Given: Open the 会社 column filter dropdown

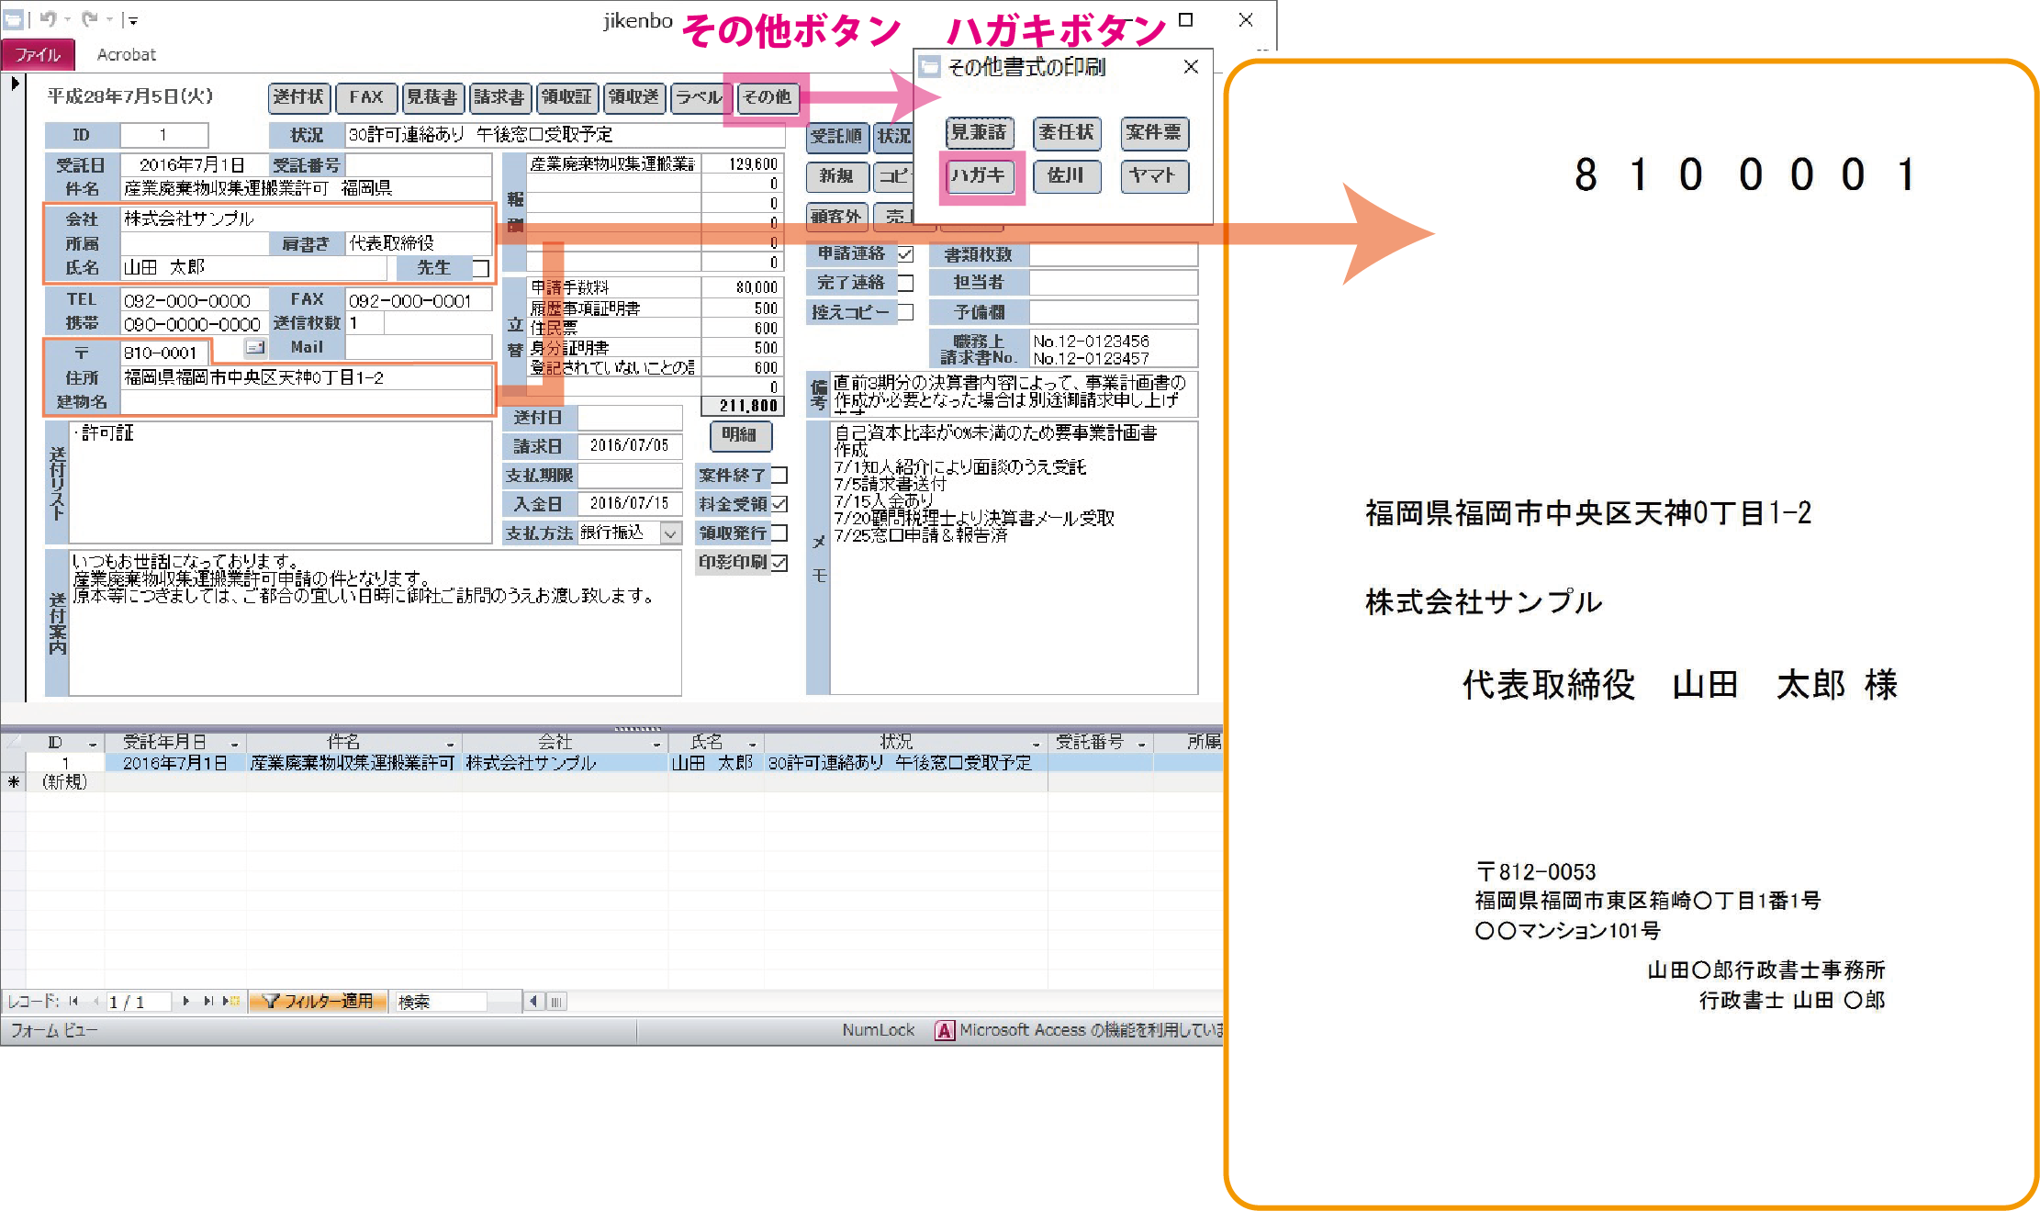Looking at the screenshot, I should [x=656, y=744].
